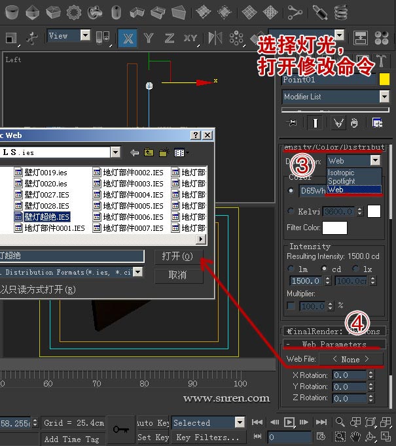The image size is (396, 446).
Task: Create a new folder in file dialog
Action: (x=163, y=152)
